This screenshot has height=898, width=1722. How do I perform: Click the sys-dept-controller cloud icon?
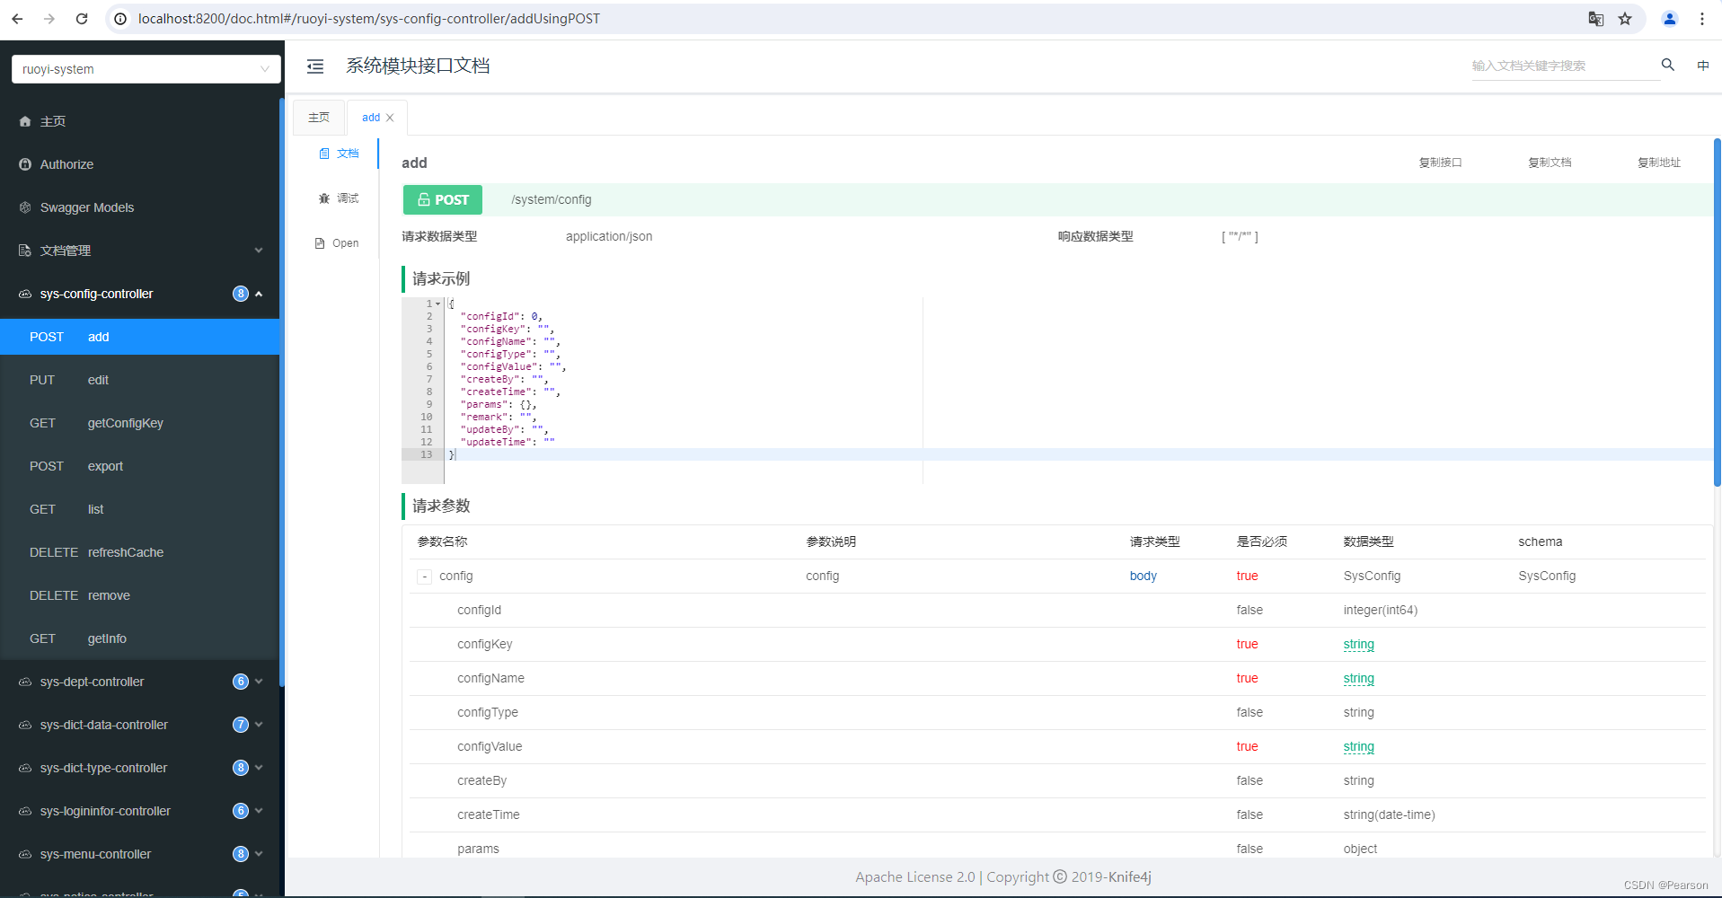pos(25,682)
